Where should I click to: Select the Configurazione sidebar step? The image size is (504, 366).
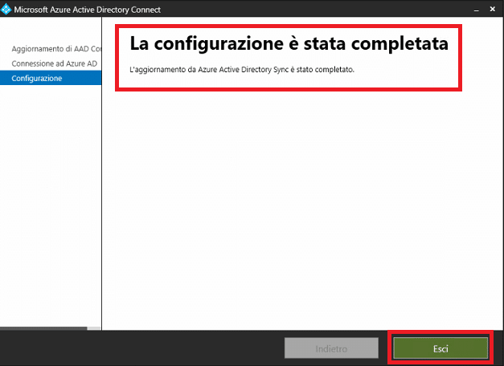(51, 78)
